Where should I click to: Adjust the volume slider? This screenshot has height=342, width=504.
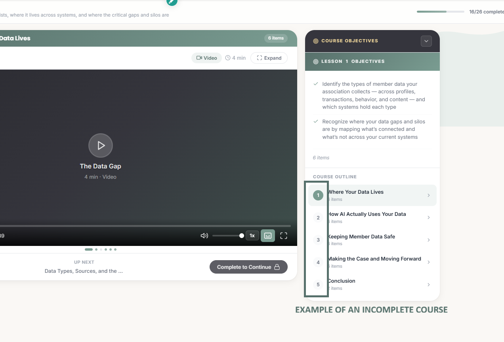coord(228,236)
